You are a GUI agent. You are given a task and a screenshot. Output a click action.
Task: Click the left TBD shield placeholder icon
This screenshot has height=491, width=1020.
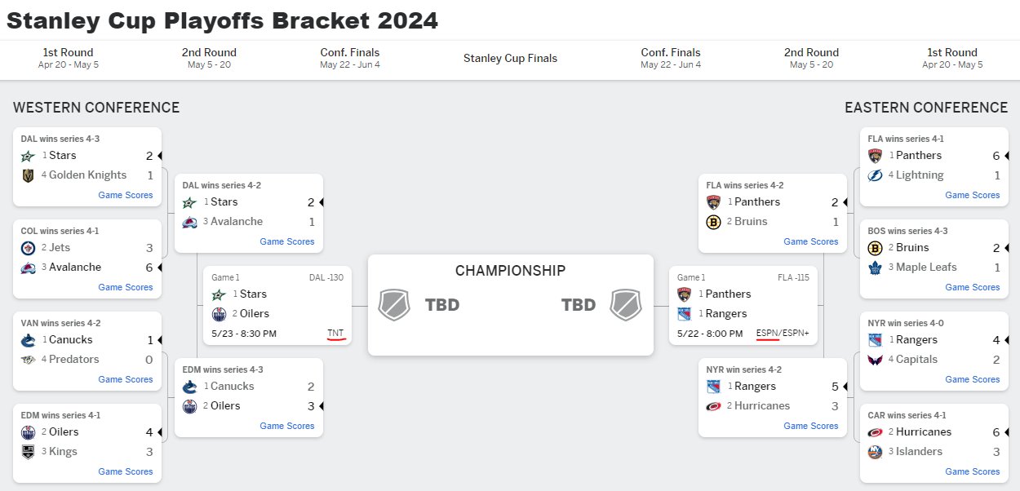coord(394,305)
